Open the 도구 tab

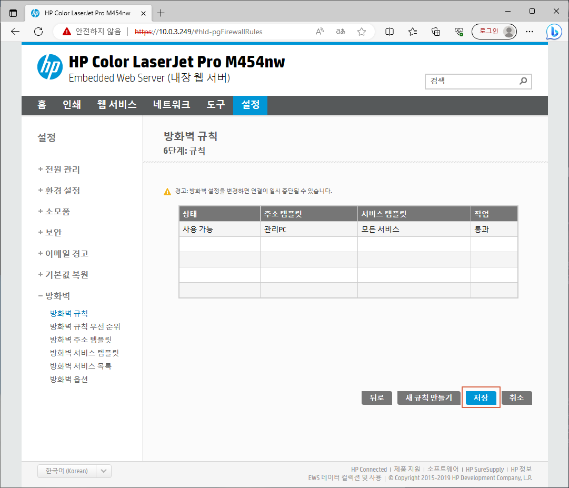coord(216,105)
